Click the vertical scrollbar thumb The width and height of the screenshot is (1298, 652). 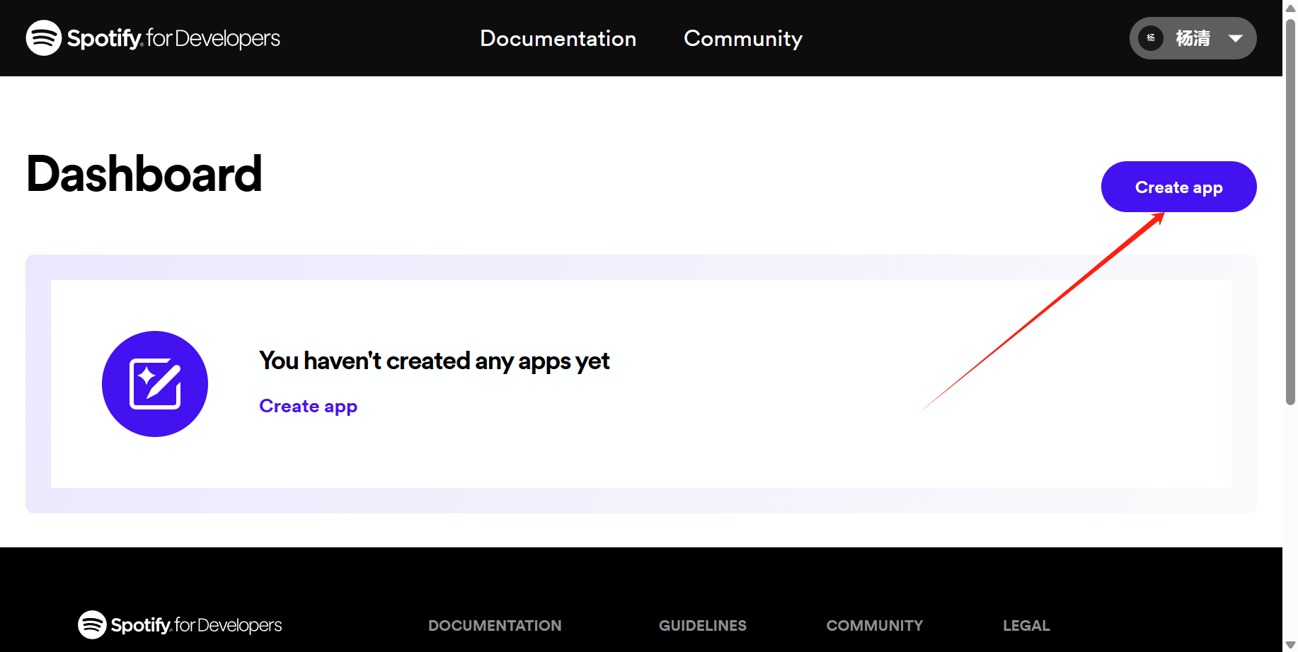[x=1290, y=212]
